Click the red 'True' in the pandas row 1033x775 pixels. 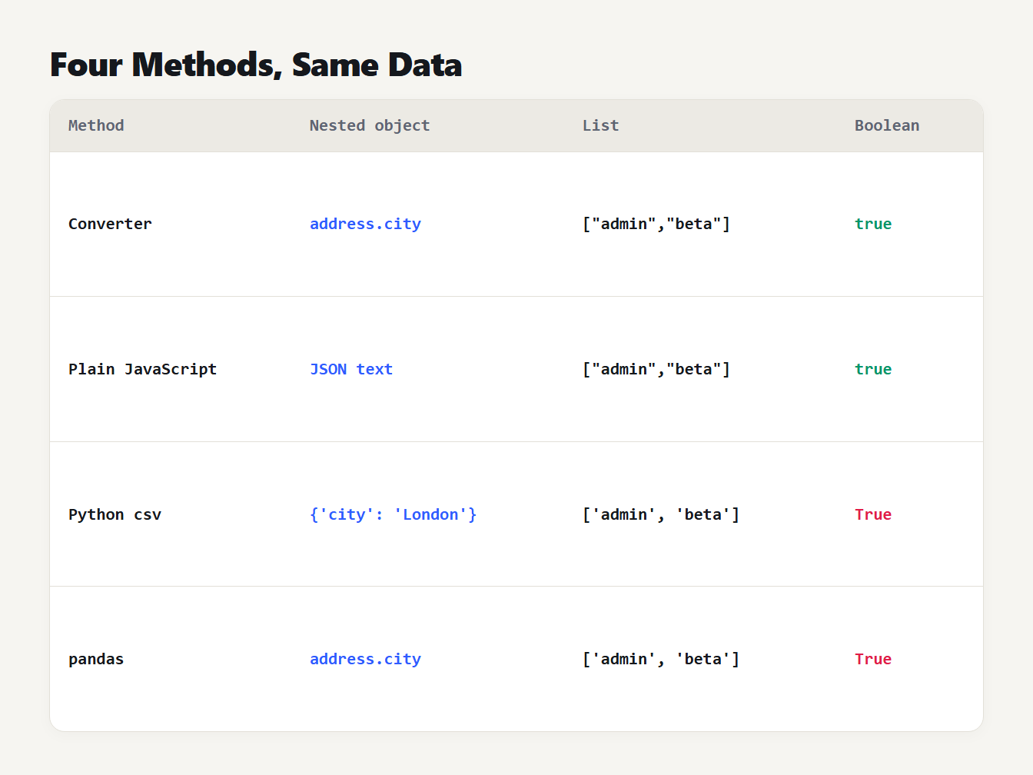pos(873,659)
